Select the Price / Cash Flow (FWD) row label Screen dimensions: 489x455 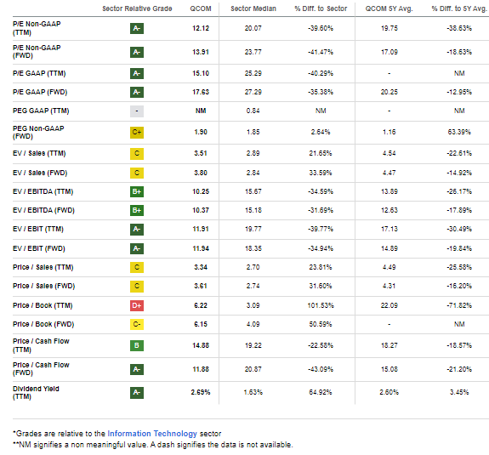pyautogui.click(x=41, y=369)
